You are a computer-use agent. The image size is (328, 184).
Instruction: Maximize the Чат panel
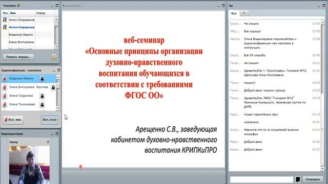pos(324,6)
